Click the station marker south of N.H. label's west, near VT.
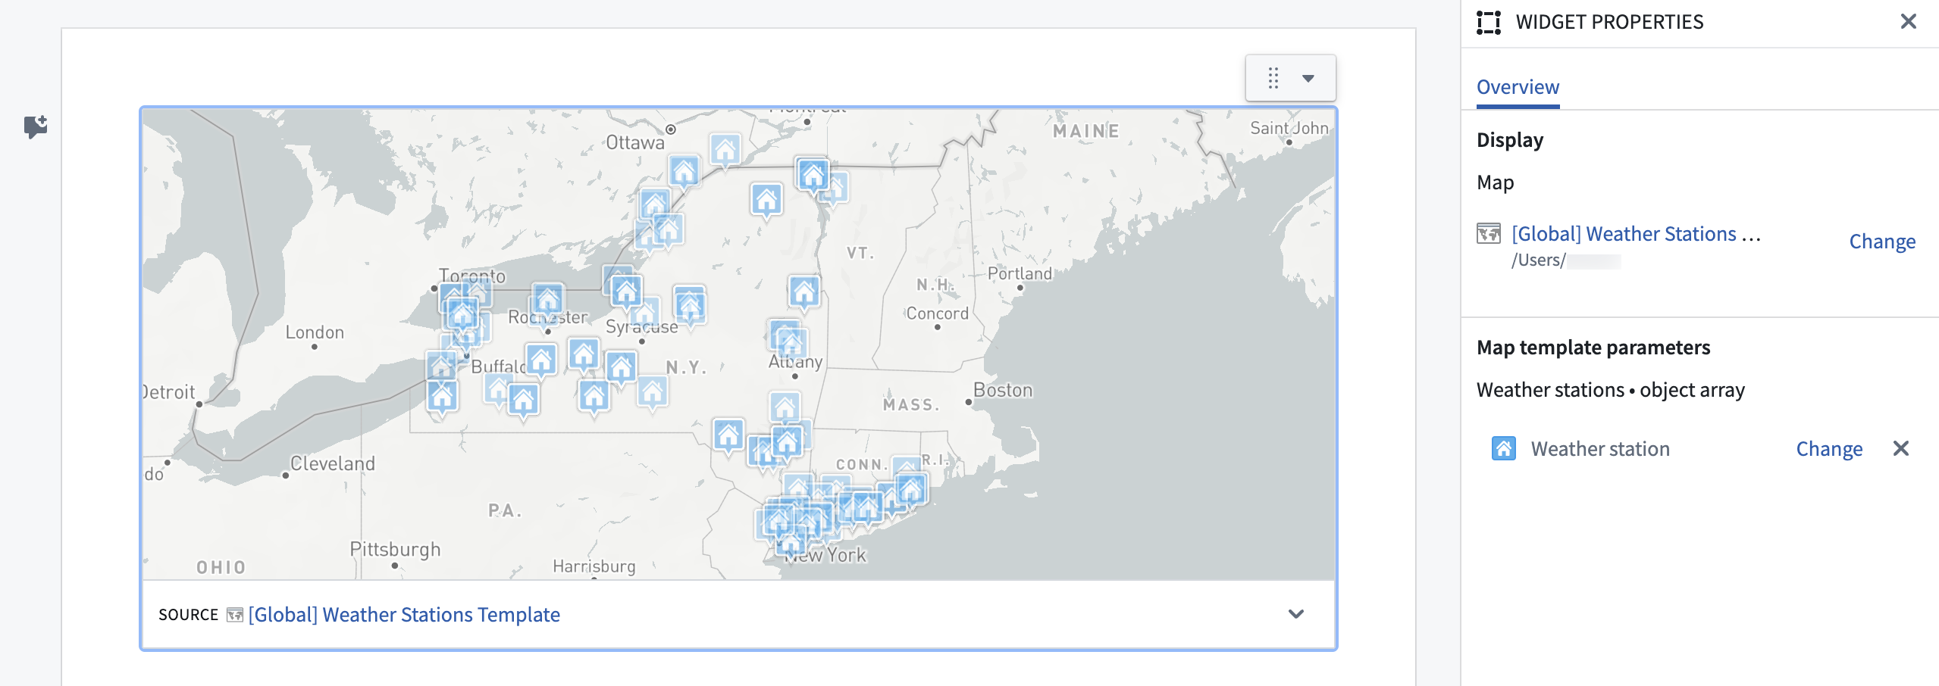1939x686 pixels. (x=804, y=292)
